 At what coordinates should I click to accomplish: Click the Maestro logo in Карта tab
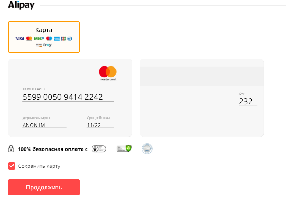click(49, 39)
